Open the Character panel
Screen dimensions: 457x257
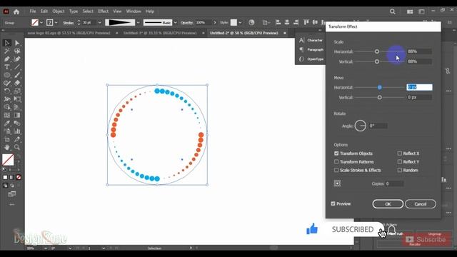311,40
